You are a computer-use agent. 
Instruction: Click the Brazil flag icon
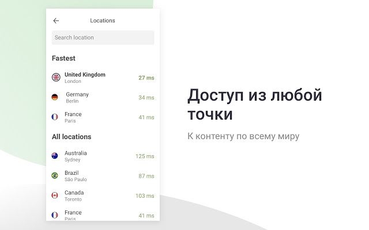point(55,175)
